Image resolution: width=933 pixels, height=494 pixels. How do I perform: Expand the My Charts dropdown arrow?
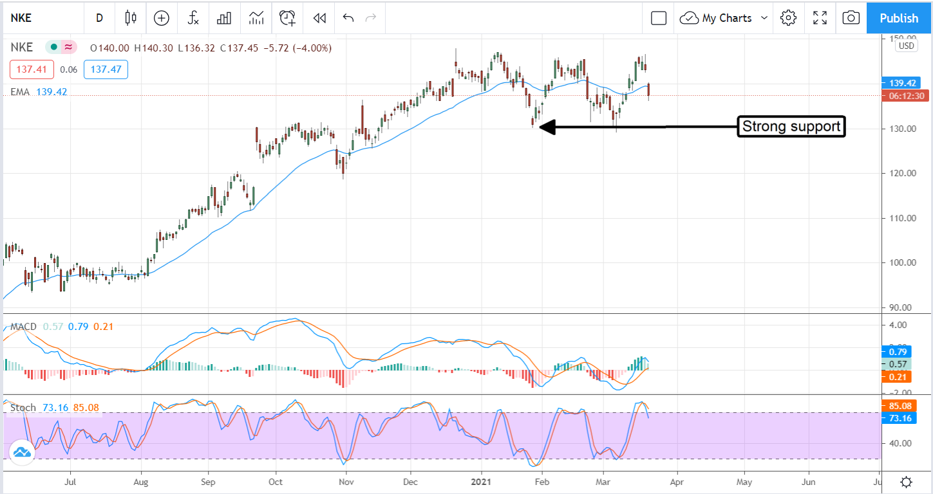click(x=764, y=18)
